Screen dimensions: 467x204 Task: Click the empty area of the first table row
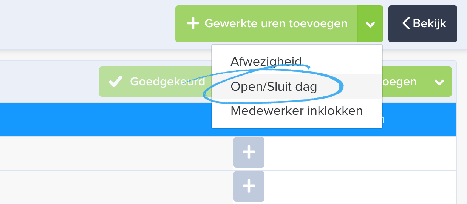click(x=113, y=153)
